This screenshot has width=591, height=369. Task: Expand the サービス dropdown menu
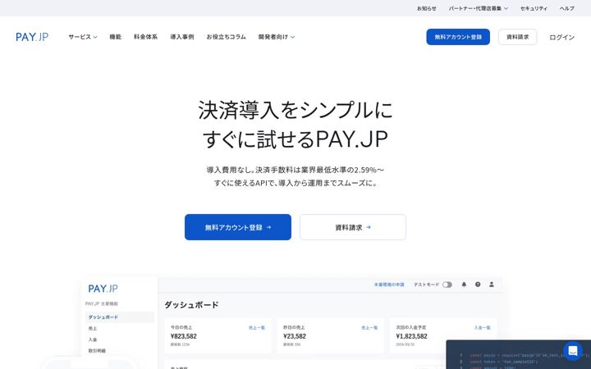pyautogui.click(x=83, y=37)
